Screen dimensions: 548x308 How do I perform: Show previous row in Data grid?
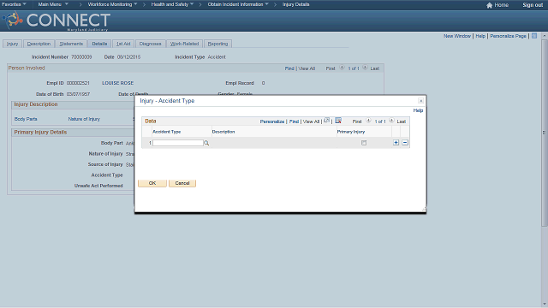click(368, 121)
